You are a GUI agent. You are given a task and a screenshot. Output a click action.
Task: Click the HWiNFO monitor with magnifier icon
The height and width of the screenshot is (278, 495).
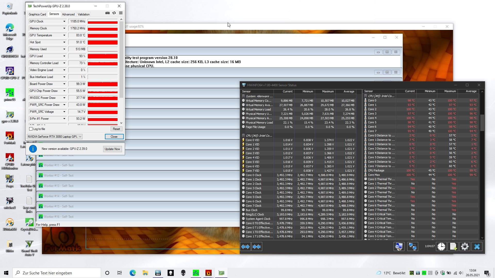click(x=399, y=247)
